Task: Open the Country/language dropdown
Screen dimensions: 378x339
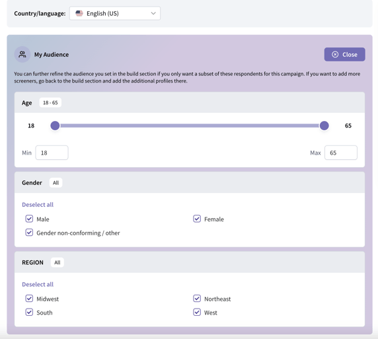Action: [x=115, y=13]
